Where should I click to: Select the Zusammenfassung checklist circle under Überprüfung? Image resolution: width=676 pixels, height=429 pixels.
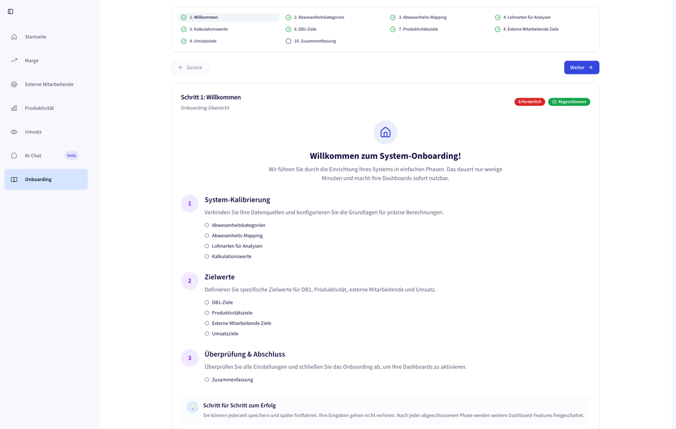[207, 380]
